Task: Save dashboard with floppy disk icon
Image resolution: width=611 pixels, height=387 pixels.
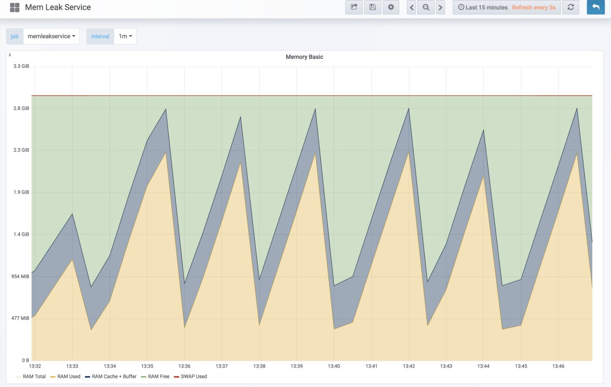Action: pyautogui.click(x=372, y=7)
